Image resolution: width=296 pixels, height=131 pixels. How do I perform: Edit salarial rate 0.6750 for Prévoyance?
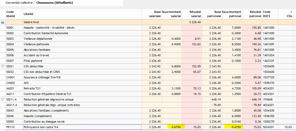pyautogui.click(x=176, y=127)
